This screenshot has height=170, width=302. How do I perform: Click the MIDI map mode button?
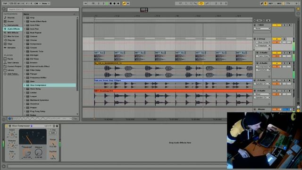coord(279,3)
